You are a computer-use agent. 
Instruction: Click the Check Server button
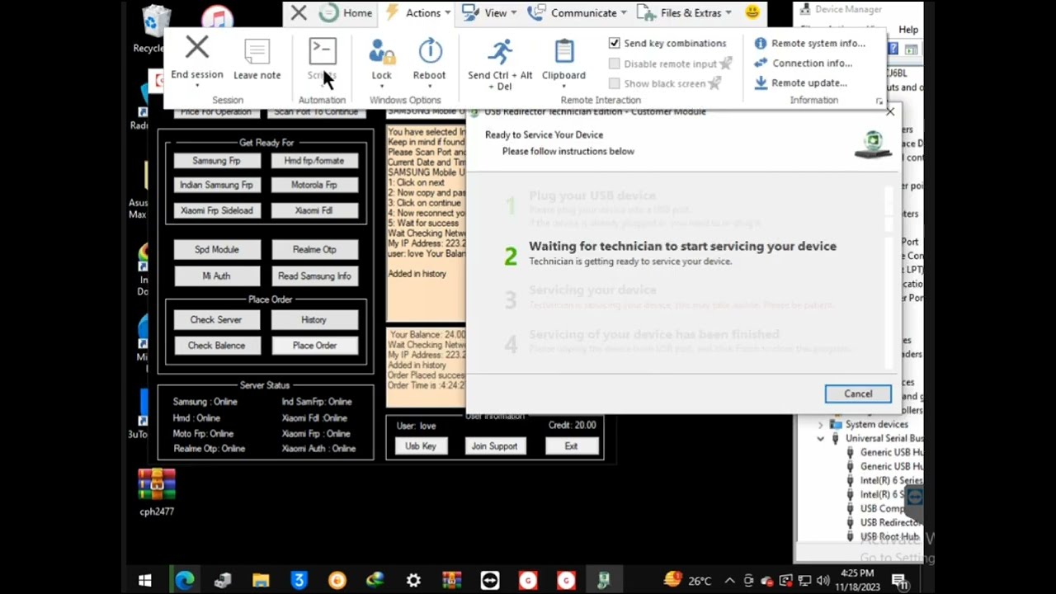click(216, 319)
